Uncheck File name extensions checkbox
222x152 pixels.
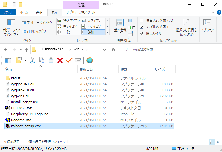click(141, 27)
